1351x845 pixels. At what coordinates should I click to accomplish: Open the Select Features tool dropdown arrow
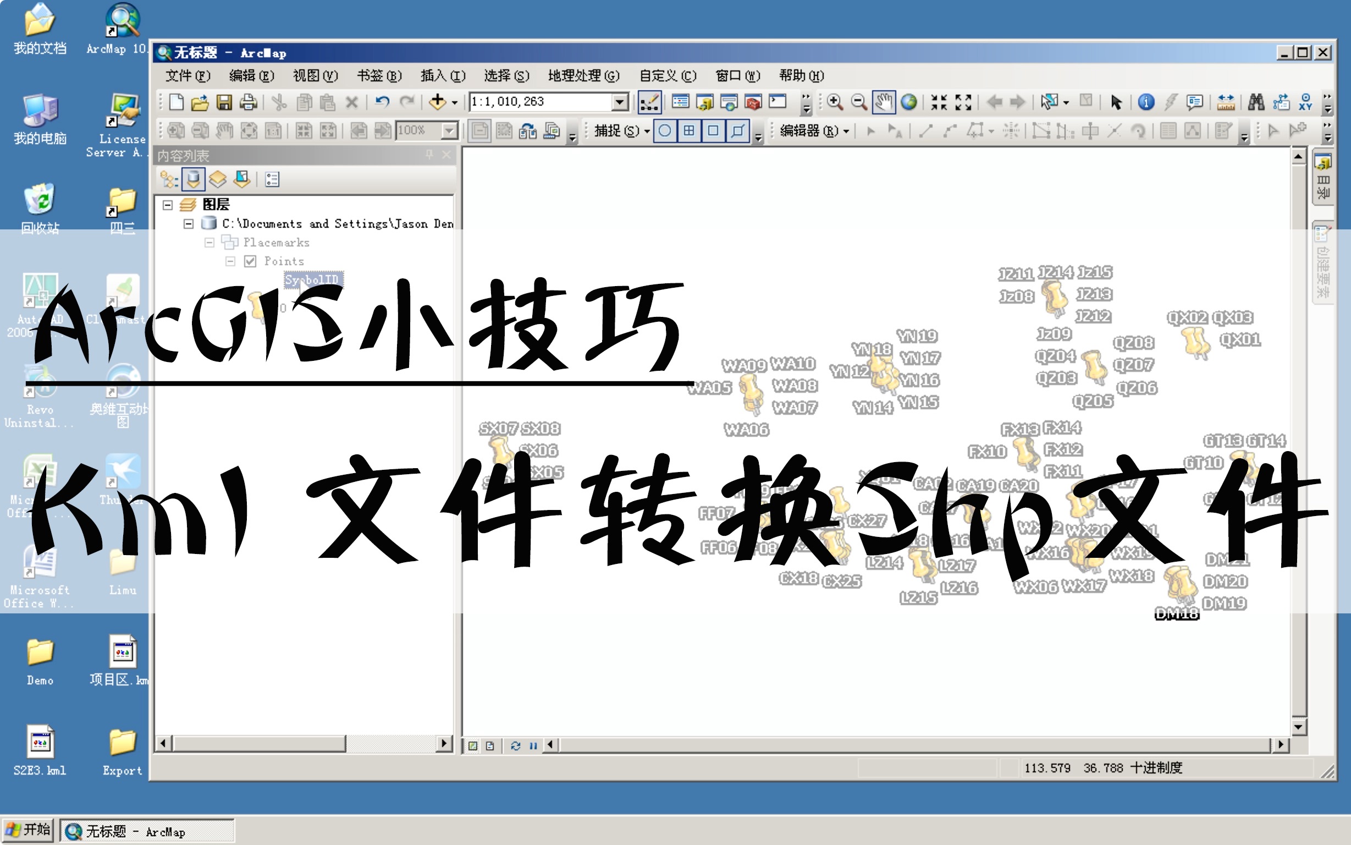[1066, 102]
